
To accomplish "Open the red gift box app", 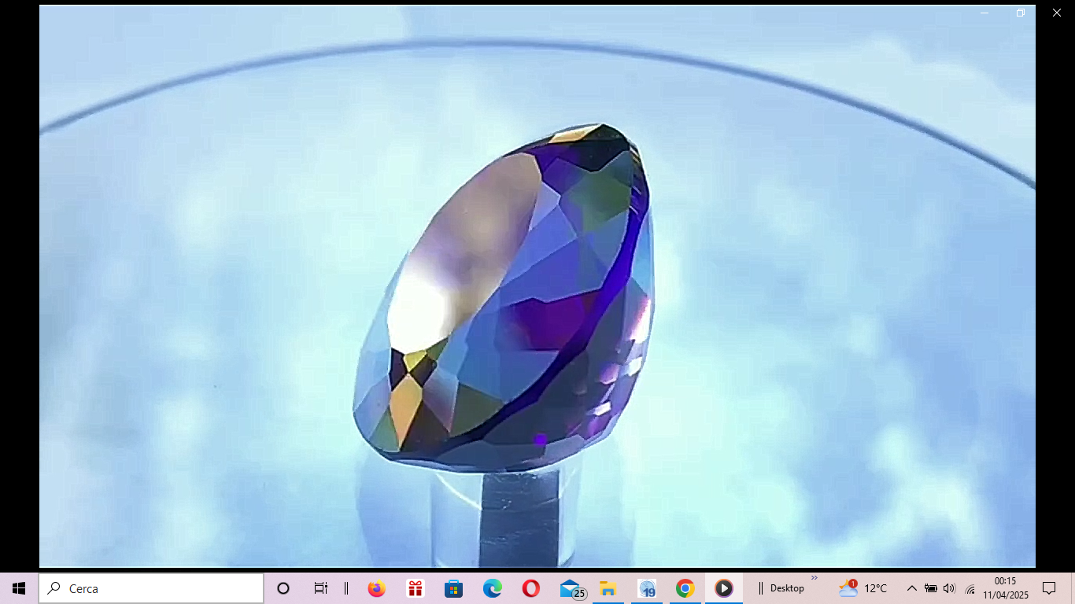I will point(415,588).
